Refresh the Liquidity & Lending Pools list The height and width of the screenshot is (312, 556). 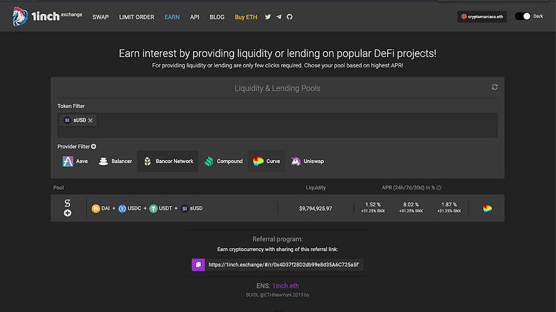pos(495,87)
